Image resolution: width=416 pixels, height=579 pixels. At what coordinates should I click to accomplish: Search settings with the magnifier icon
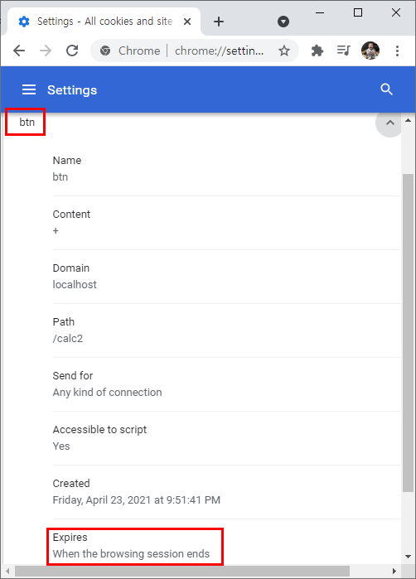[x=386, y=89]
